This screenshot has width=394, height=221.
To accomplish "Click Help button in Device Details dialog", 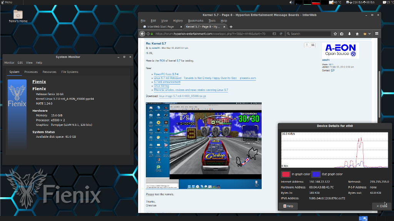I will point(288,206).
